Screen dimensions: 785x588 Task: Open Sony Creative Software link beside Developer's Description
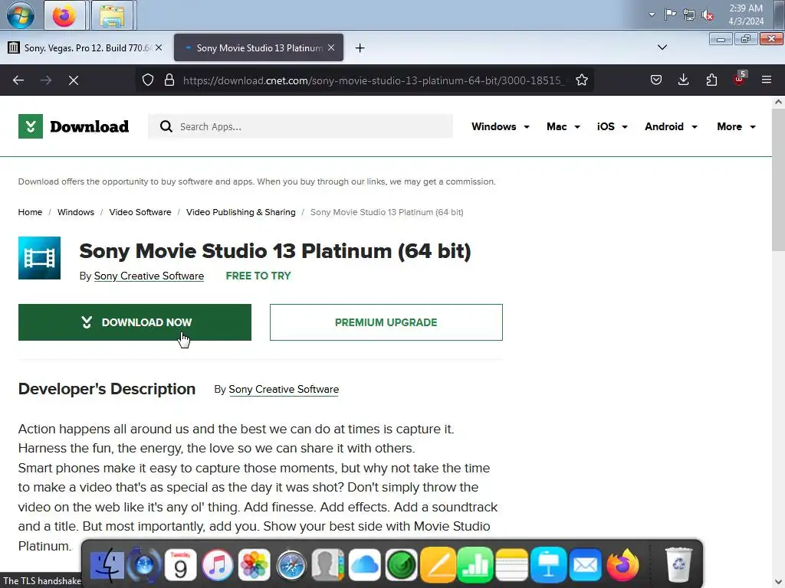(284, 390)
